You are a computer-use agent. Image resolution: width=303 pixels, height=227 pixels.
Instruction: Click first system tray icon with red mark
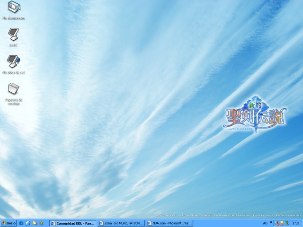click(276, 223)
